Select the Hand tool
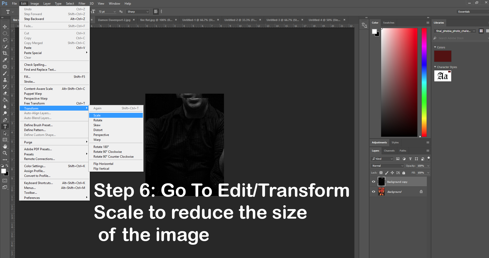 pyautogui.click(x=5, y=146)
